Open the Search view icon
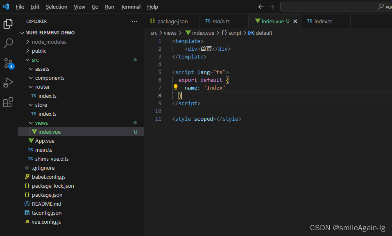The image size is (392, 236). [x=8, y=43]
